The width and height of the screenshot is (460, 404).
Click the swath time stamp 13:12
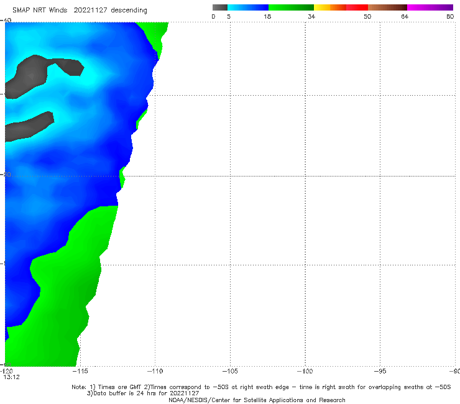click(11, 377)
